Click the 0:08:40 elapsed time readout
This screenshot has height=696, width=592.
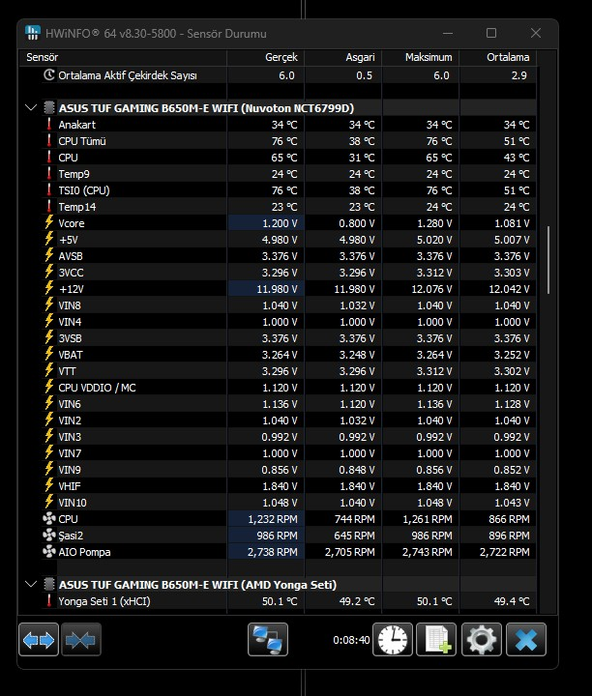[x=351, y=640]
